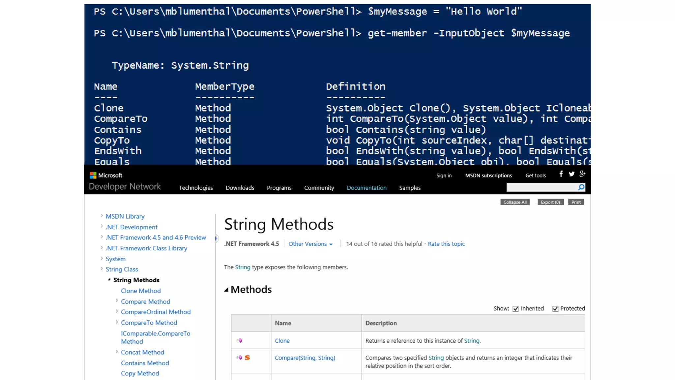Viewport: 675px width, 380px height.
Task: Open the Other Versions dropdown
Action: click(x=310, y=244)
